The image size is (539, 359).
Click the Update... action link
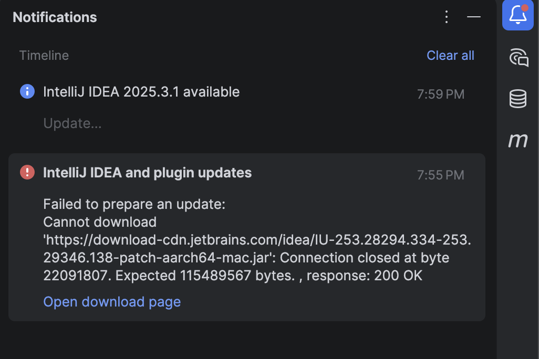pyautogui.click(x=72, y=123)
